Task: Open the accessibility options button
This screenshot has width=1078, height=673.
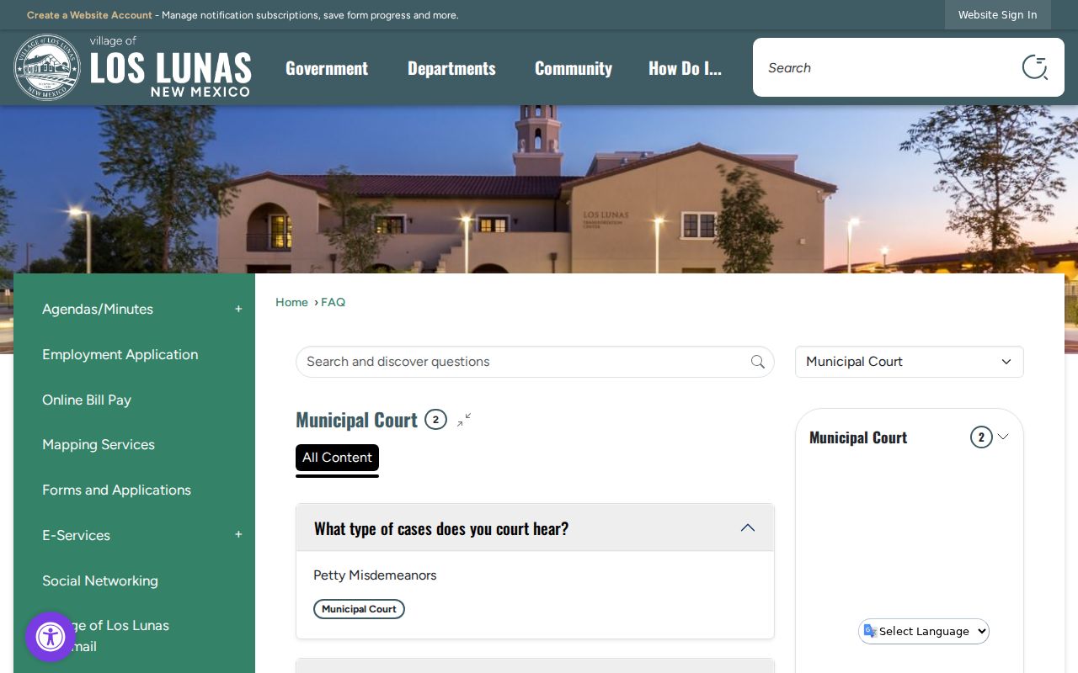Action: pyautogui.click(x=51, y=637)
